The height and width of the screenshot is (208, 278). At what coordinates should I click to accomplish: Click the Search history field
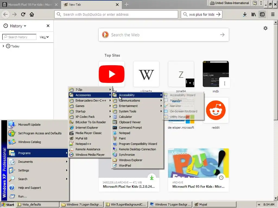19,37
